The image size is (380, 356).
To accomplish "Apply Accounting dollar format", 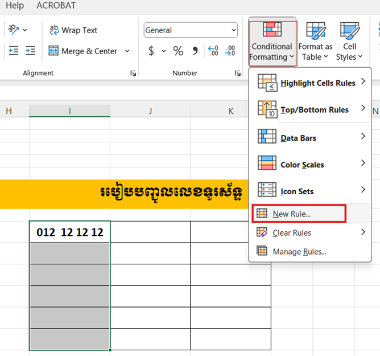I will 151,51.
